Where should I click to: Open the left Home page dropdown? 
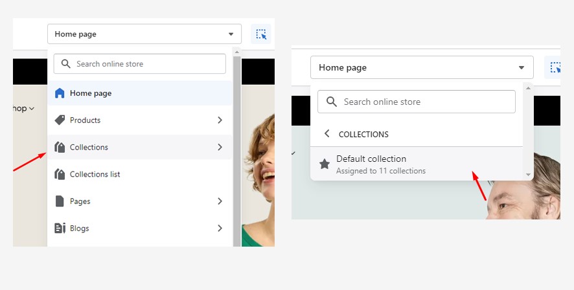(x=144, y=34)
